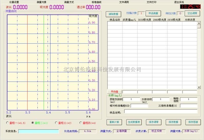204x140 pixels.
Task: Click the 样品说明 text field
Action: point(161,111)
